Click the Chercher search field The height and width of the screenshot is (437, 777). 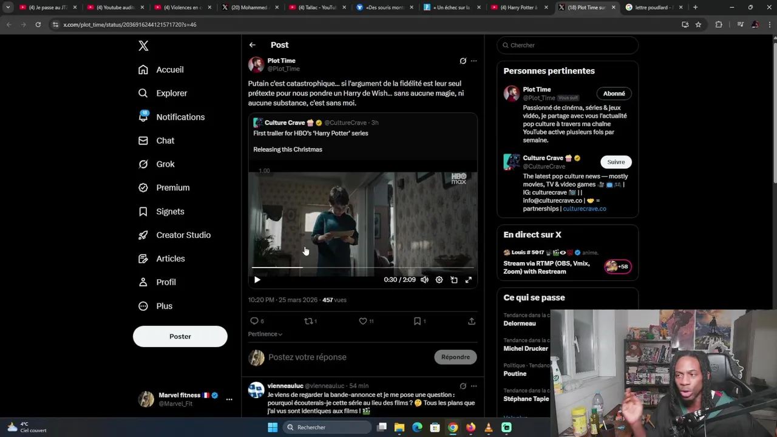568,46
